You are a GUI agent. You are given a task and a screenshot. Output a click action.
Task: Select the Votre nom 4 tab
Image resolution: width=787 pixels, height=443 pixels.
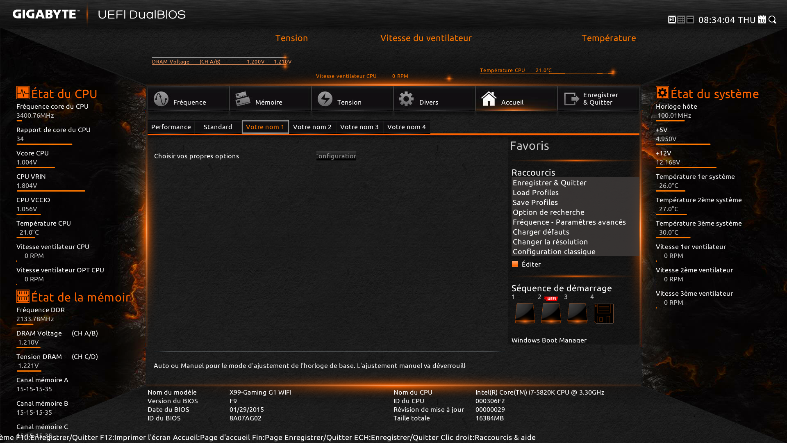407,127
